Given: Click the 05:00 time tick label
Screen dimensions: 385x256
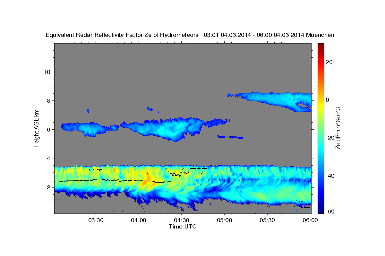Looking at the screenshot, I should (224, 220).
